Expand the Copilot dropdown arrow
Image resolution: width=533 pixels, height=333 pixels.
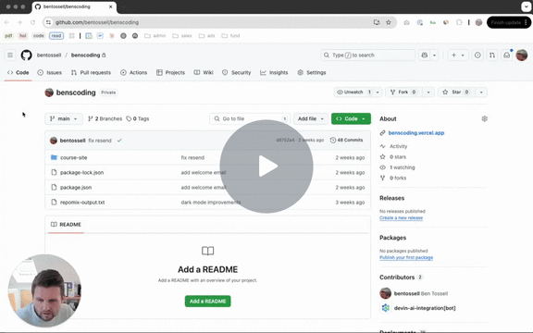(434, 55)
